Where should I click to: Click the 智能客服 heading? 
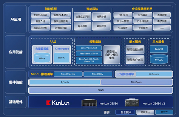point(51,9)
